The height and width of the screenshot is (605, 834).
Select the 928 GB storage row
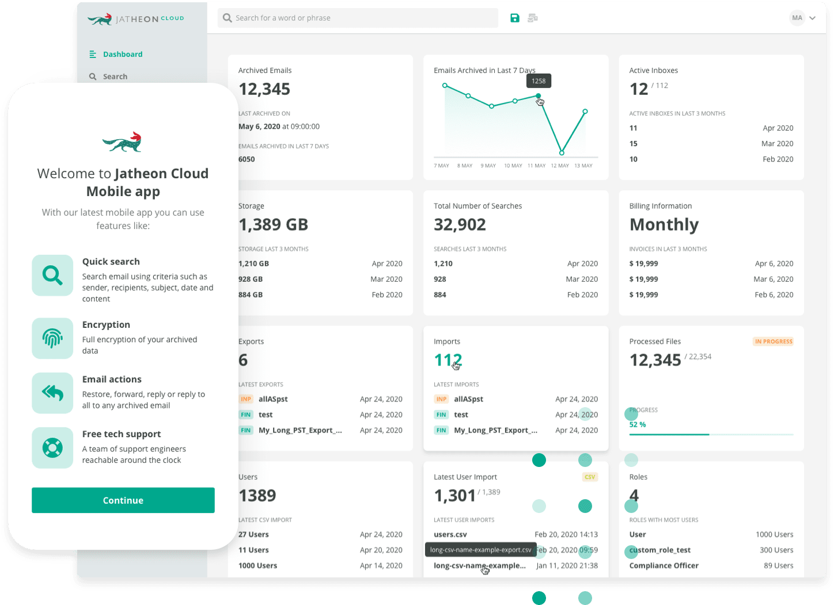point(320,279)
